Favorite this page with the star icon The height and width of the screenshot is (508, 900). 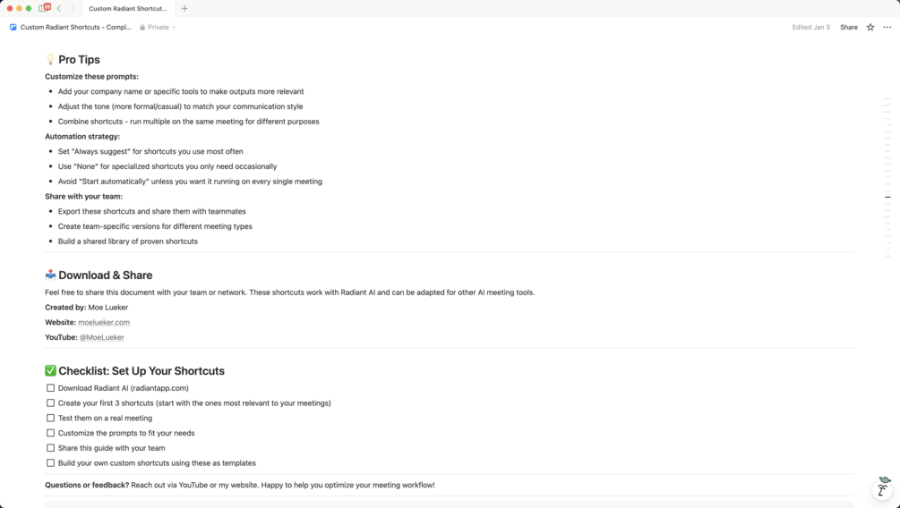point(870,27)
